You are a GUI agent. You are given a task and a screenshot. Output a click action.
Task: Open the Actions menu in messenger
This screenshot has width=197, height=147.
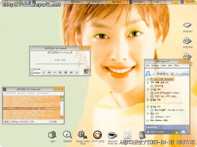[x=155, y=65]
